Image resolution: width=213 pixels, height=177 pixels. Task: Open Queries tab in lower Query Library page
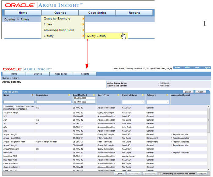click(x=38, y=74)
